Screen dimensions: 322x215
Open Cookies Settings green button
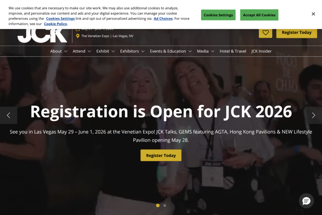218,15
